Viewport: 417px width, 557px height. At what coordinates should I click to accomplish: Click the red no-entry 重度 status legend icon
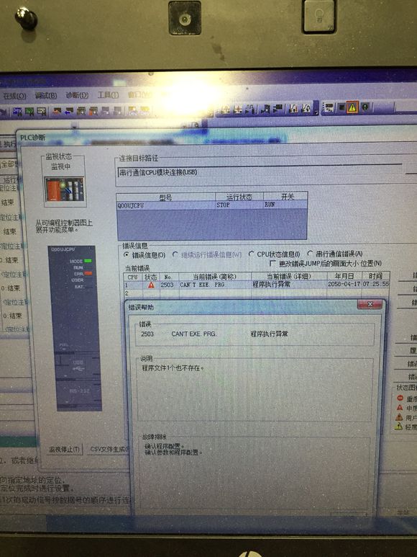[x=400, y=398]
